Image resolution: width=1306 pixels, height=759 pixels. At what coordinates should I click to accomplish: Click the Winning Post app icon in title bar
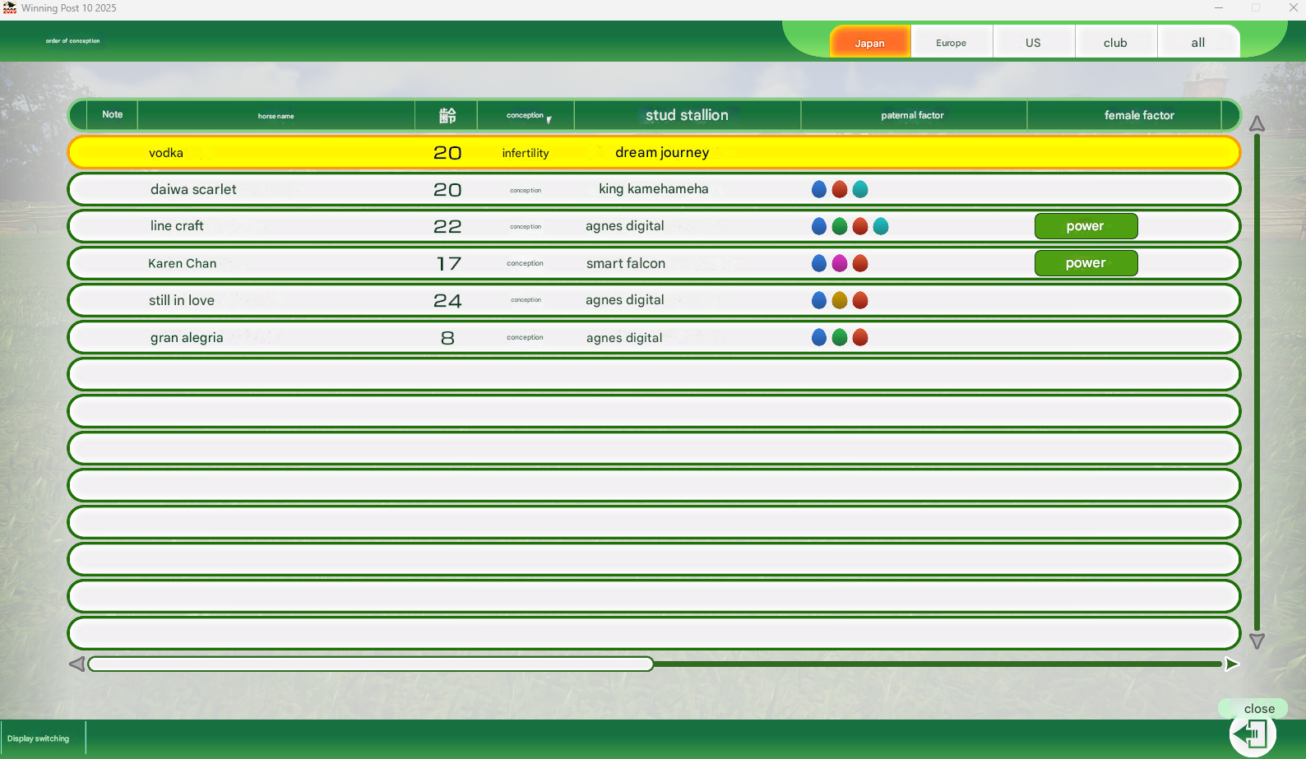(x=10, y=8)
